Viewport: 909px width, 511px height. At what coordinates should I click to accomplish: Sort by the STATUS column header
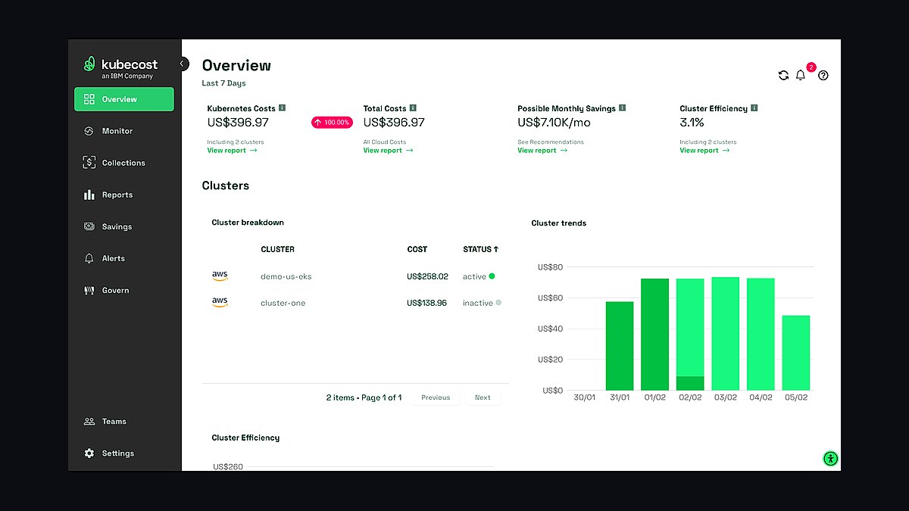[x=481, y=249]
